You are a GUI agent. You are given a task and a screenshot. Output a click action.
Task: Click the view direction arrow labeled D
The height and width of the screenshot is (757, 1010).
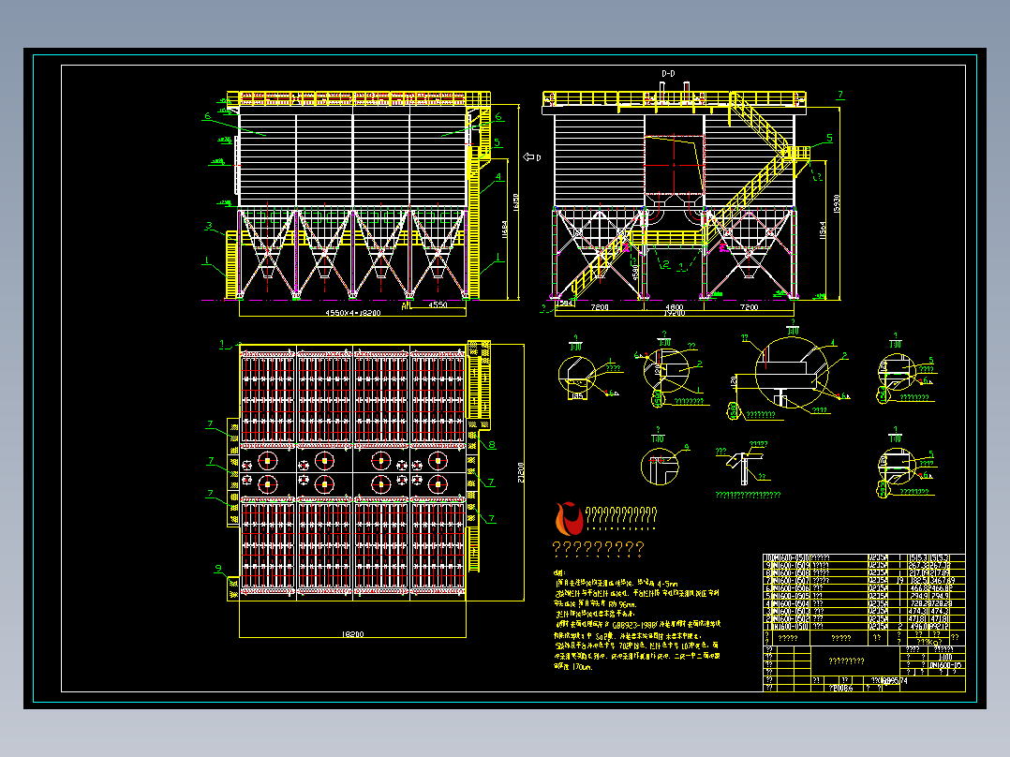[x=531, y=157]
